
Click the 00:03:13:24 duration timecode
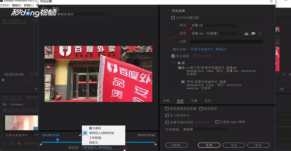146,135
